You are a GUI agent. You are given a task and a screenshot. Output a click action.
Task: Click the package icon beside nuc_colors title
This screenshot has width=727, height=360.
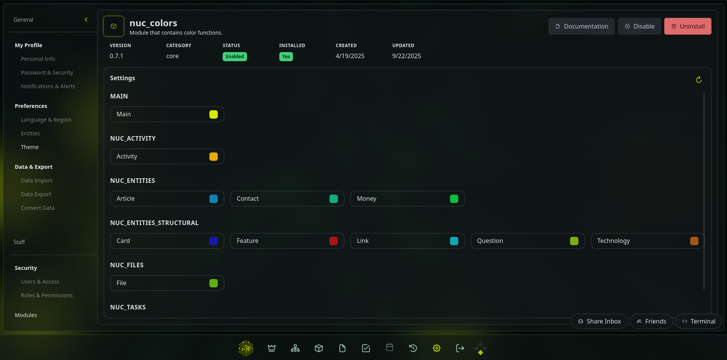(x=113, y=26)
